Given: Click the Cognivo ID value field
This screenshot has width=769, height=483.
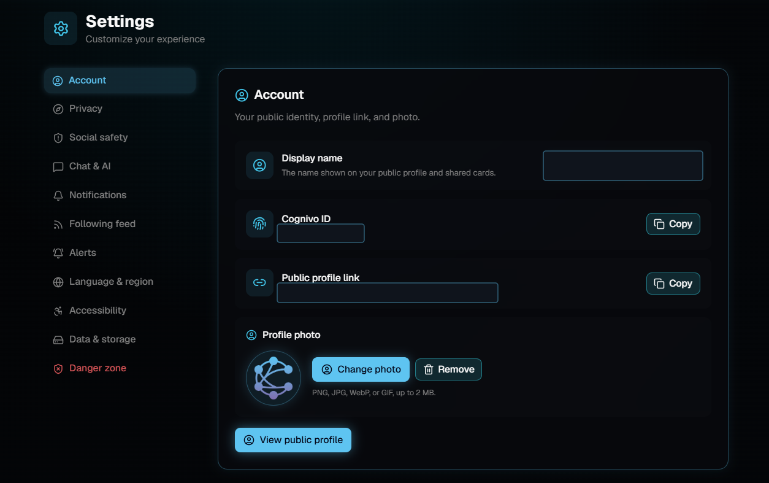Looking at the screenshot, I should coord(321,233).
